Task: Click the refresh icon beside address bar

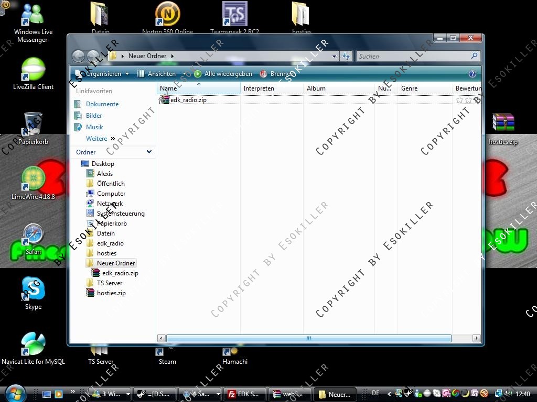Action: (x=346, y=56)
